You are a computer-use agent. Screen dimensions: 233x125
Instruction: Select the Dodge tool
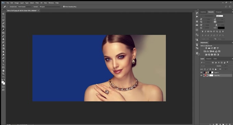coord(3,55)
